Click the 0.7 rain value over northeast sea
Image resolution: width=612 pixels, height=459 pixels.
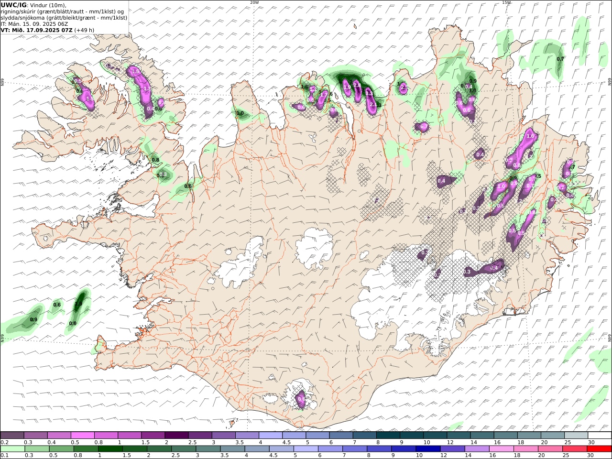pos(560,59)
